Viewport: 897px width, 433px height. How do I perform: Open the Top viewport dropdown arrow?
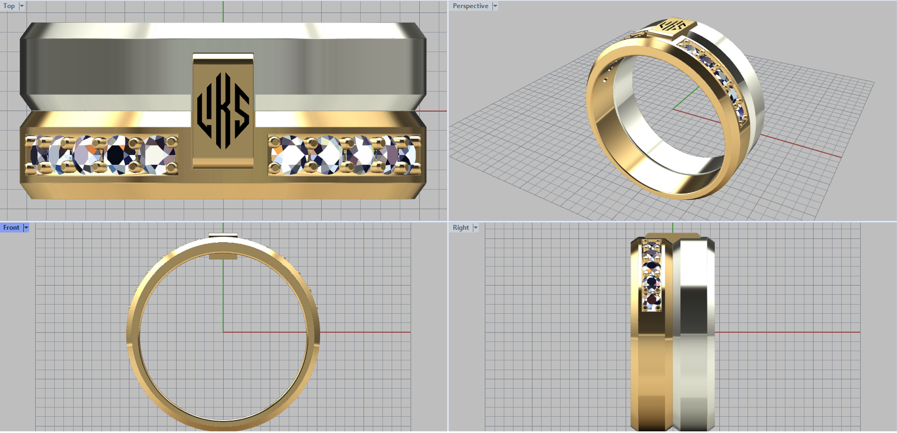(x=22, y=6)
